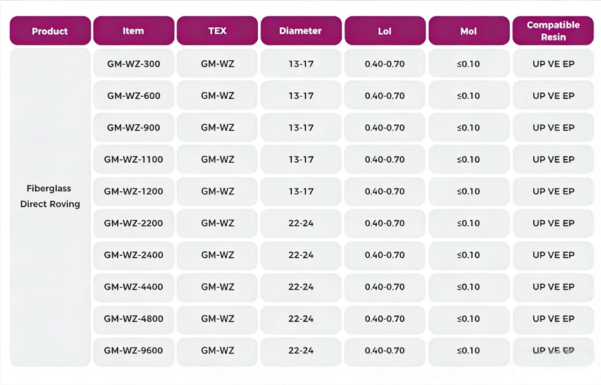Select the Item column header
The width and height of the screenshot is (601, 385).
(x=134, y=31)
